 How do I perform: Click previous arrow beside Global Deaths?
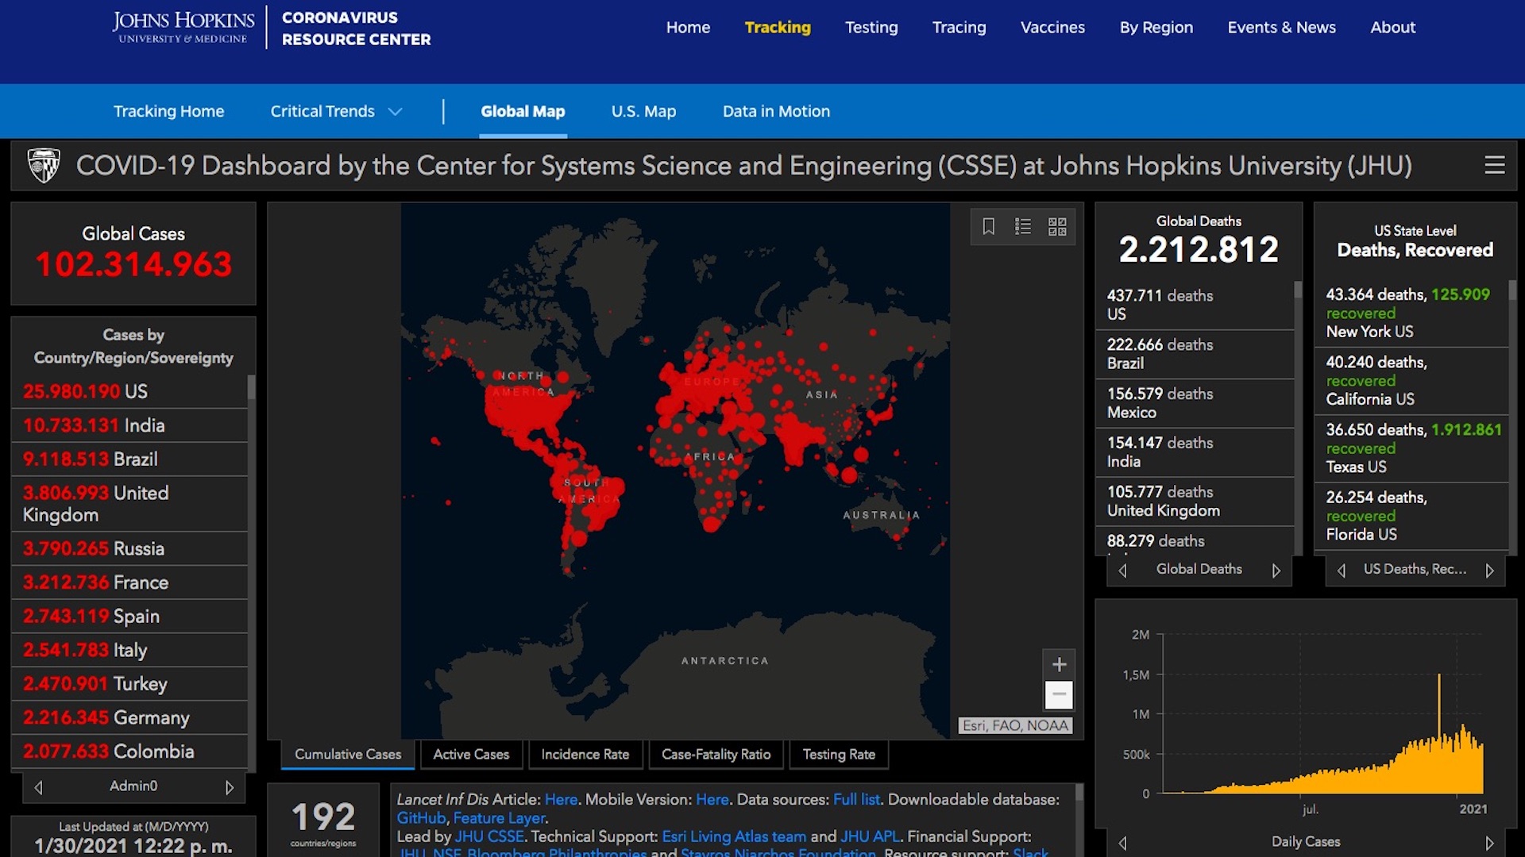point(1122,571)
